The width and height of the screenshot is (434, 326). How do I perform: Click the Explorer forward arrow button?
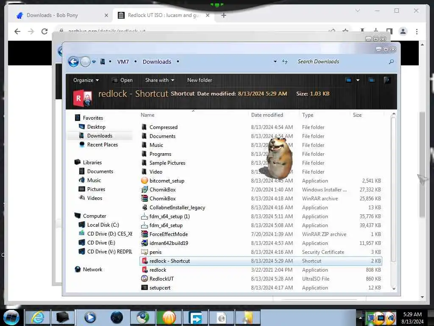(85, 62)
